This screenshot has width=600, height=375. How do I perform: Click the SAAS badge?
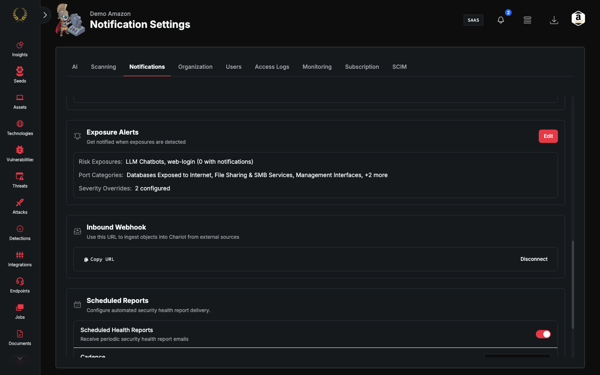473,20
